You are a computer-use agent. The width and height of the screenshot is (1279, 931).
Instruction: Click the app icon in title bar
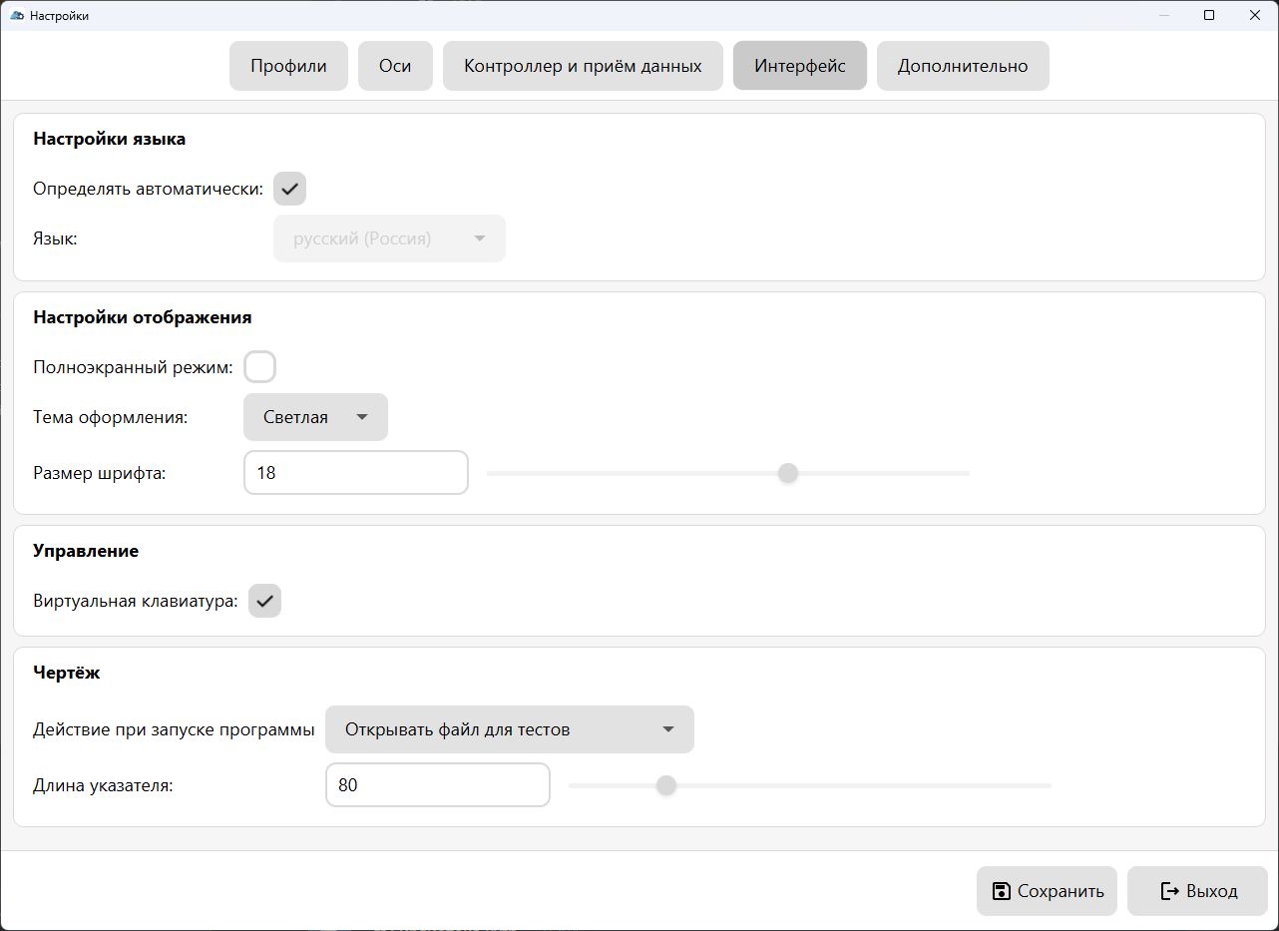tap(16, 15)
